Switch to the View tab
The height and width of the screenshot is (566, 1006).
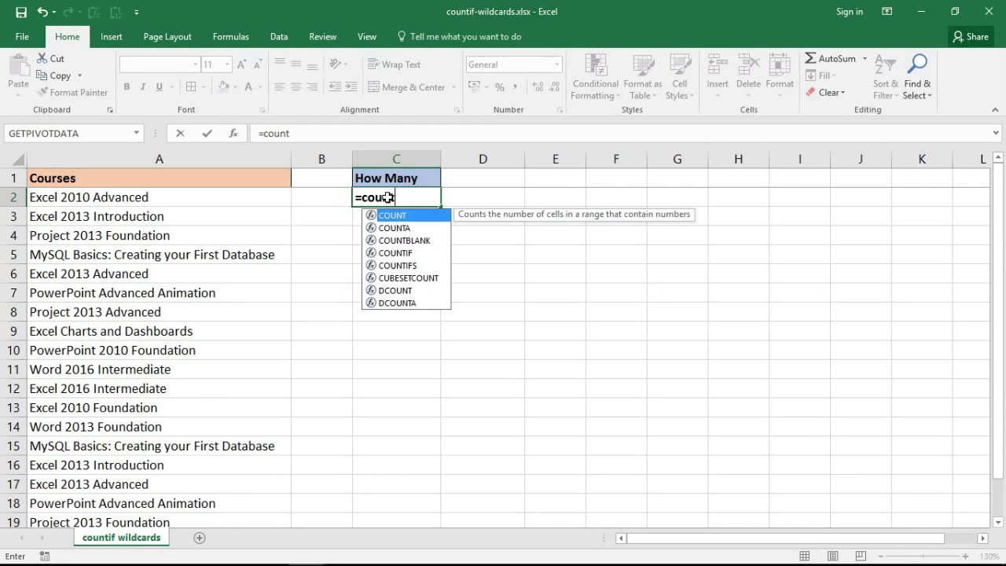[x=367, y=37]
